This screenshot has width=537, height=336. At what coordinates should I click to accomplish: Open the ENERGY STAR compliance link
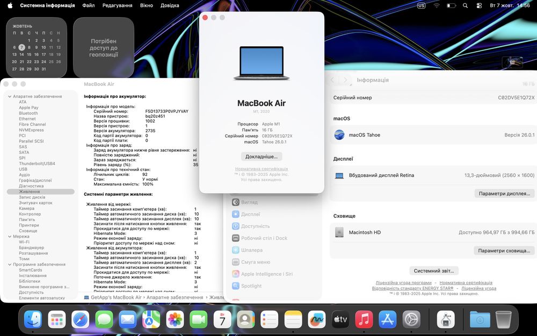412,288
